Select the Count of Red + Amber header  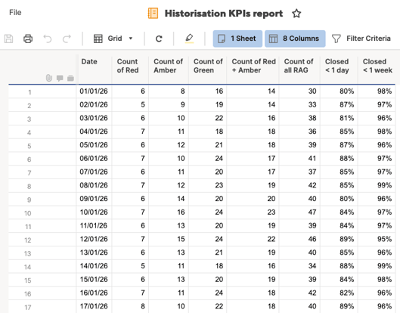[x=253, y=70]
